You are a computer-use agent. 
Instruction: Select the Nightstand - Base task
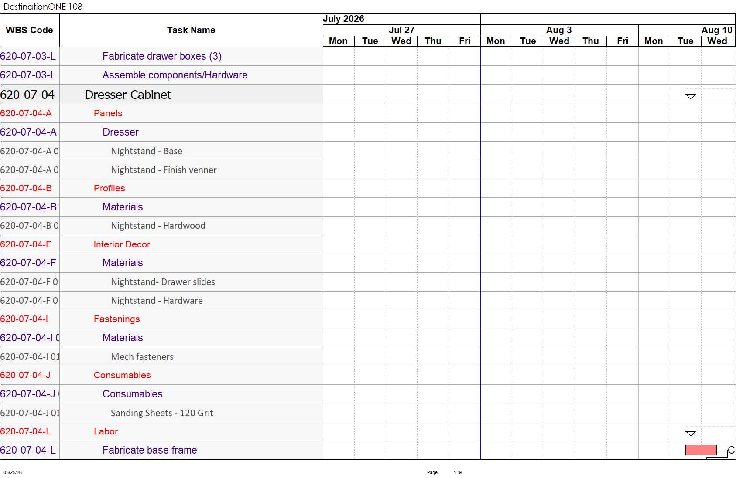pyautogui.click(x=147, y=151)
